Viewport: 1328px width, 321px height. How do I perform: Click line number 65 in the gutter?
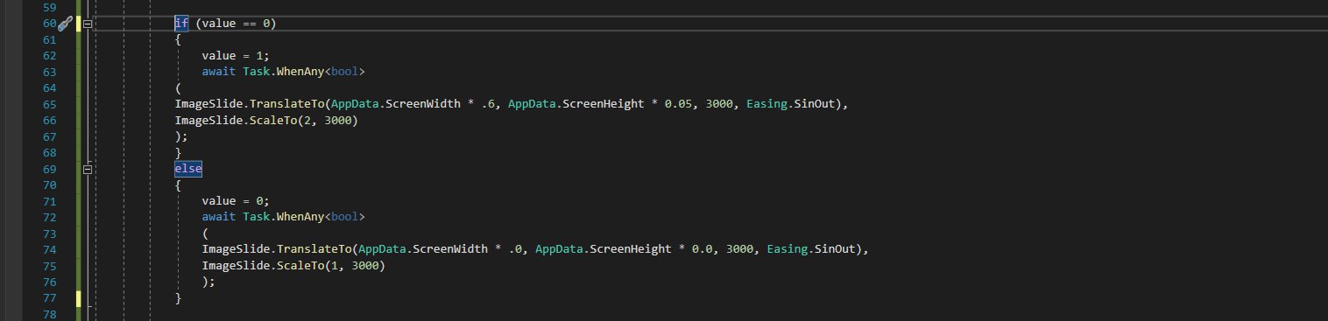point(50,104)
